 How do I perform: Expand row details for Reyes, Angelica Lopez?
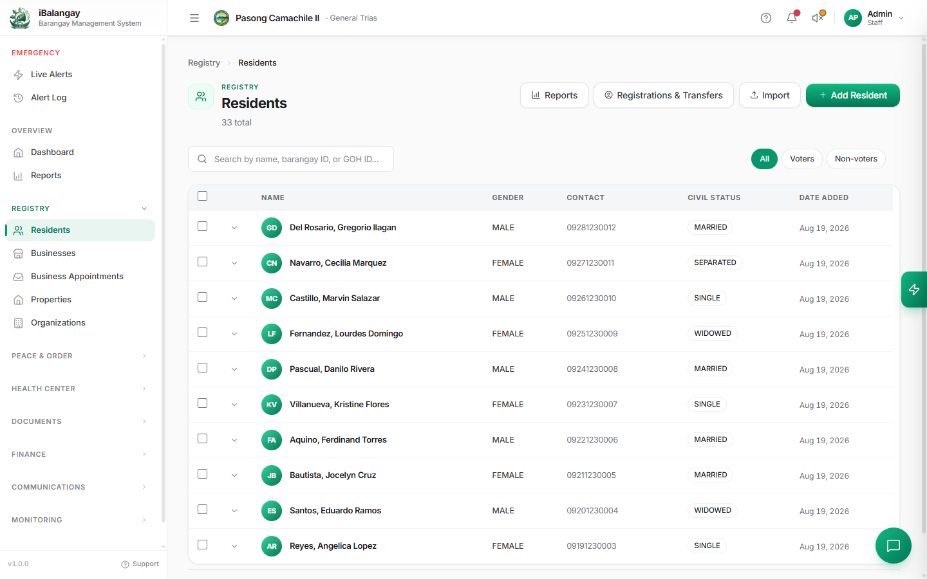click(234, 546)
